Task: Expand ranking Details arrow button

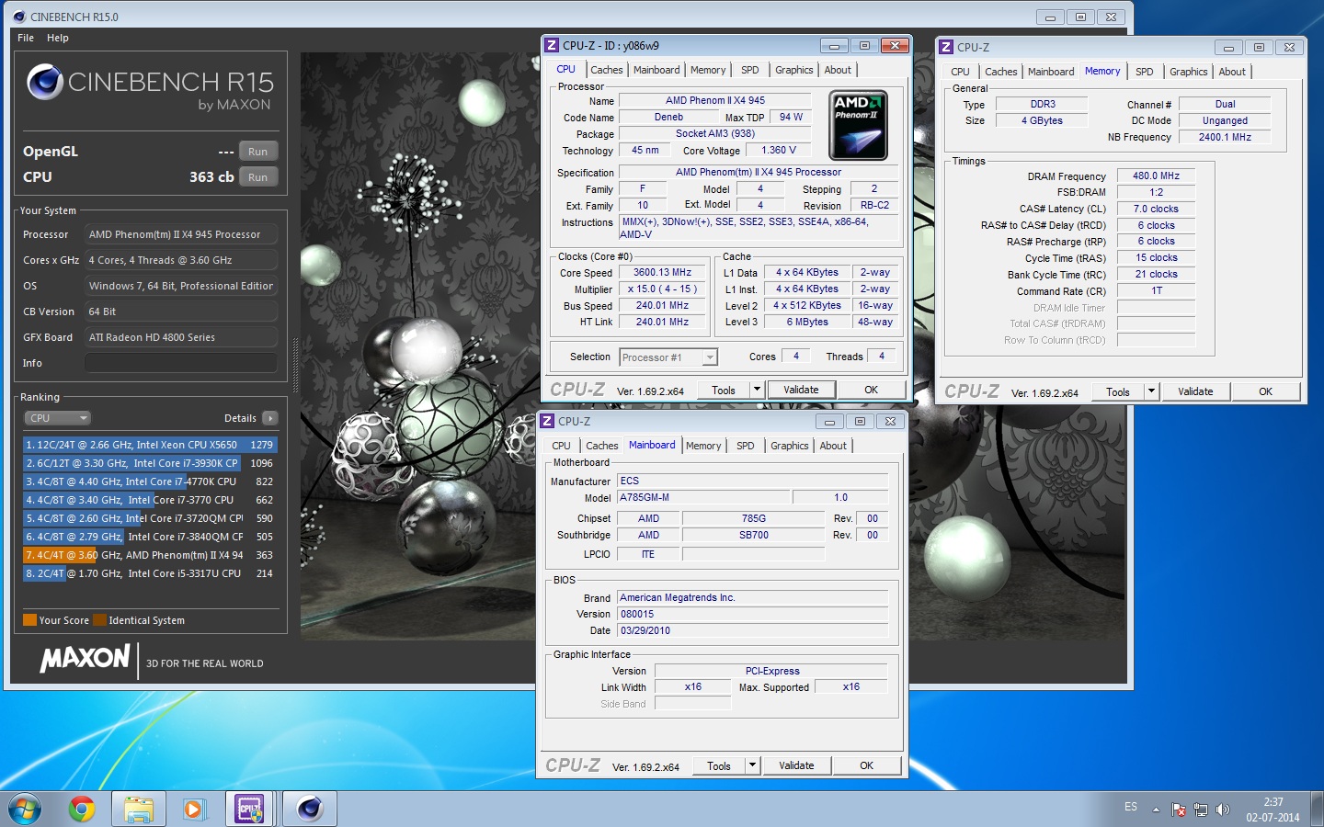Action: [x=270, y=418]
